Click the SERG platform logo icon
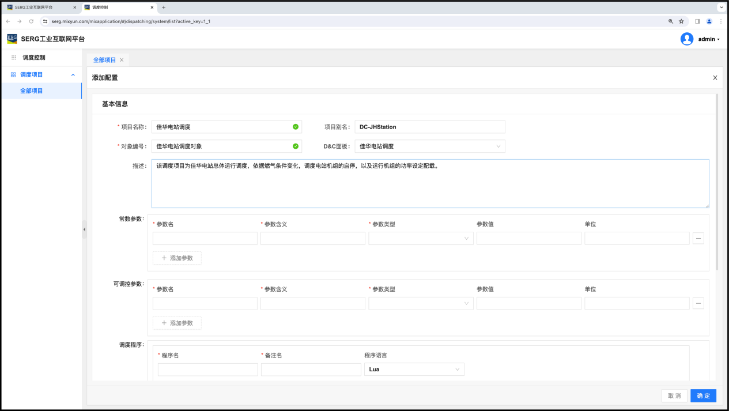The image size is (729, 411). pyautogui.click(x=12, y=39)
